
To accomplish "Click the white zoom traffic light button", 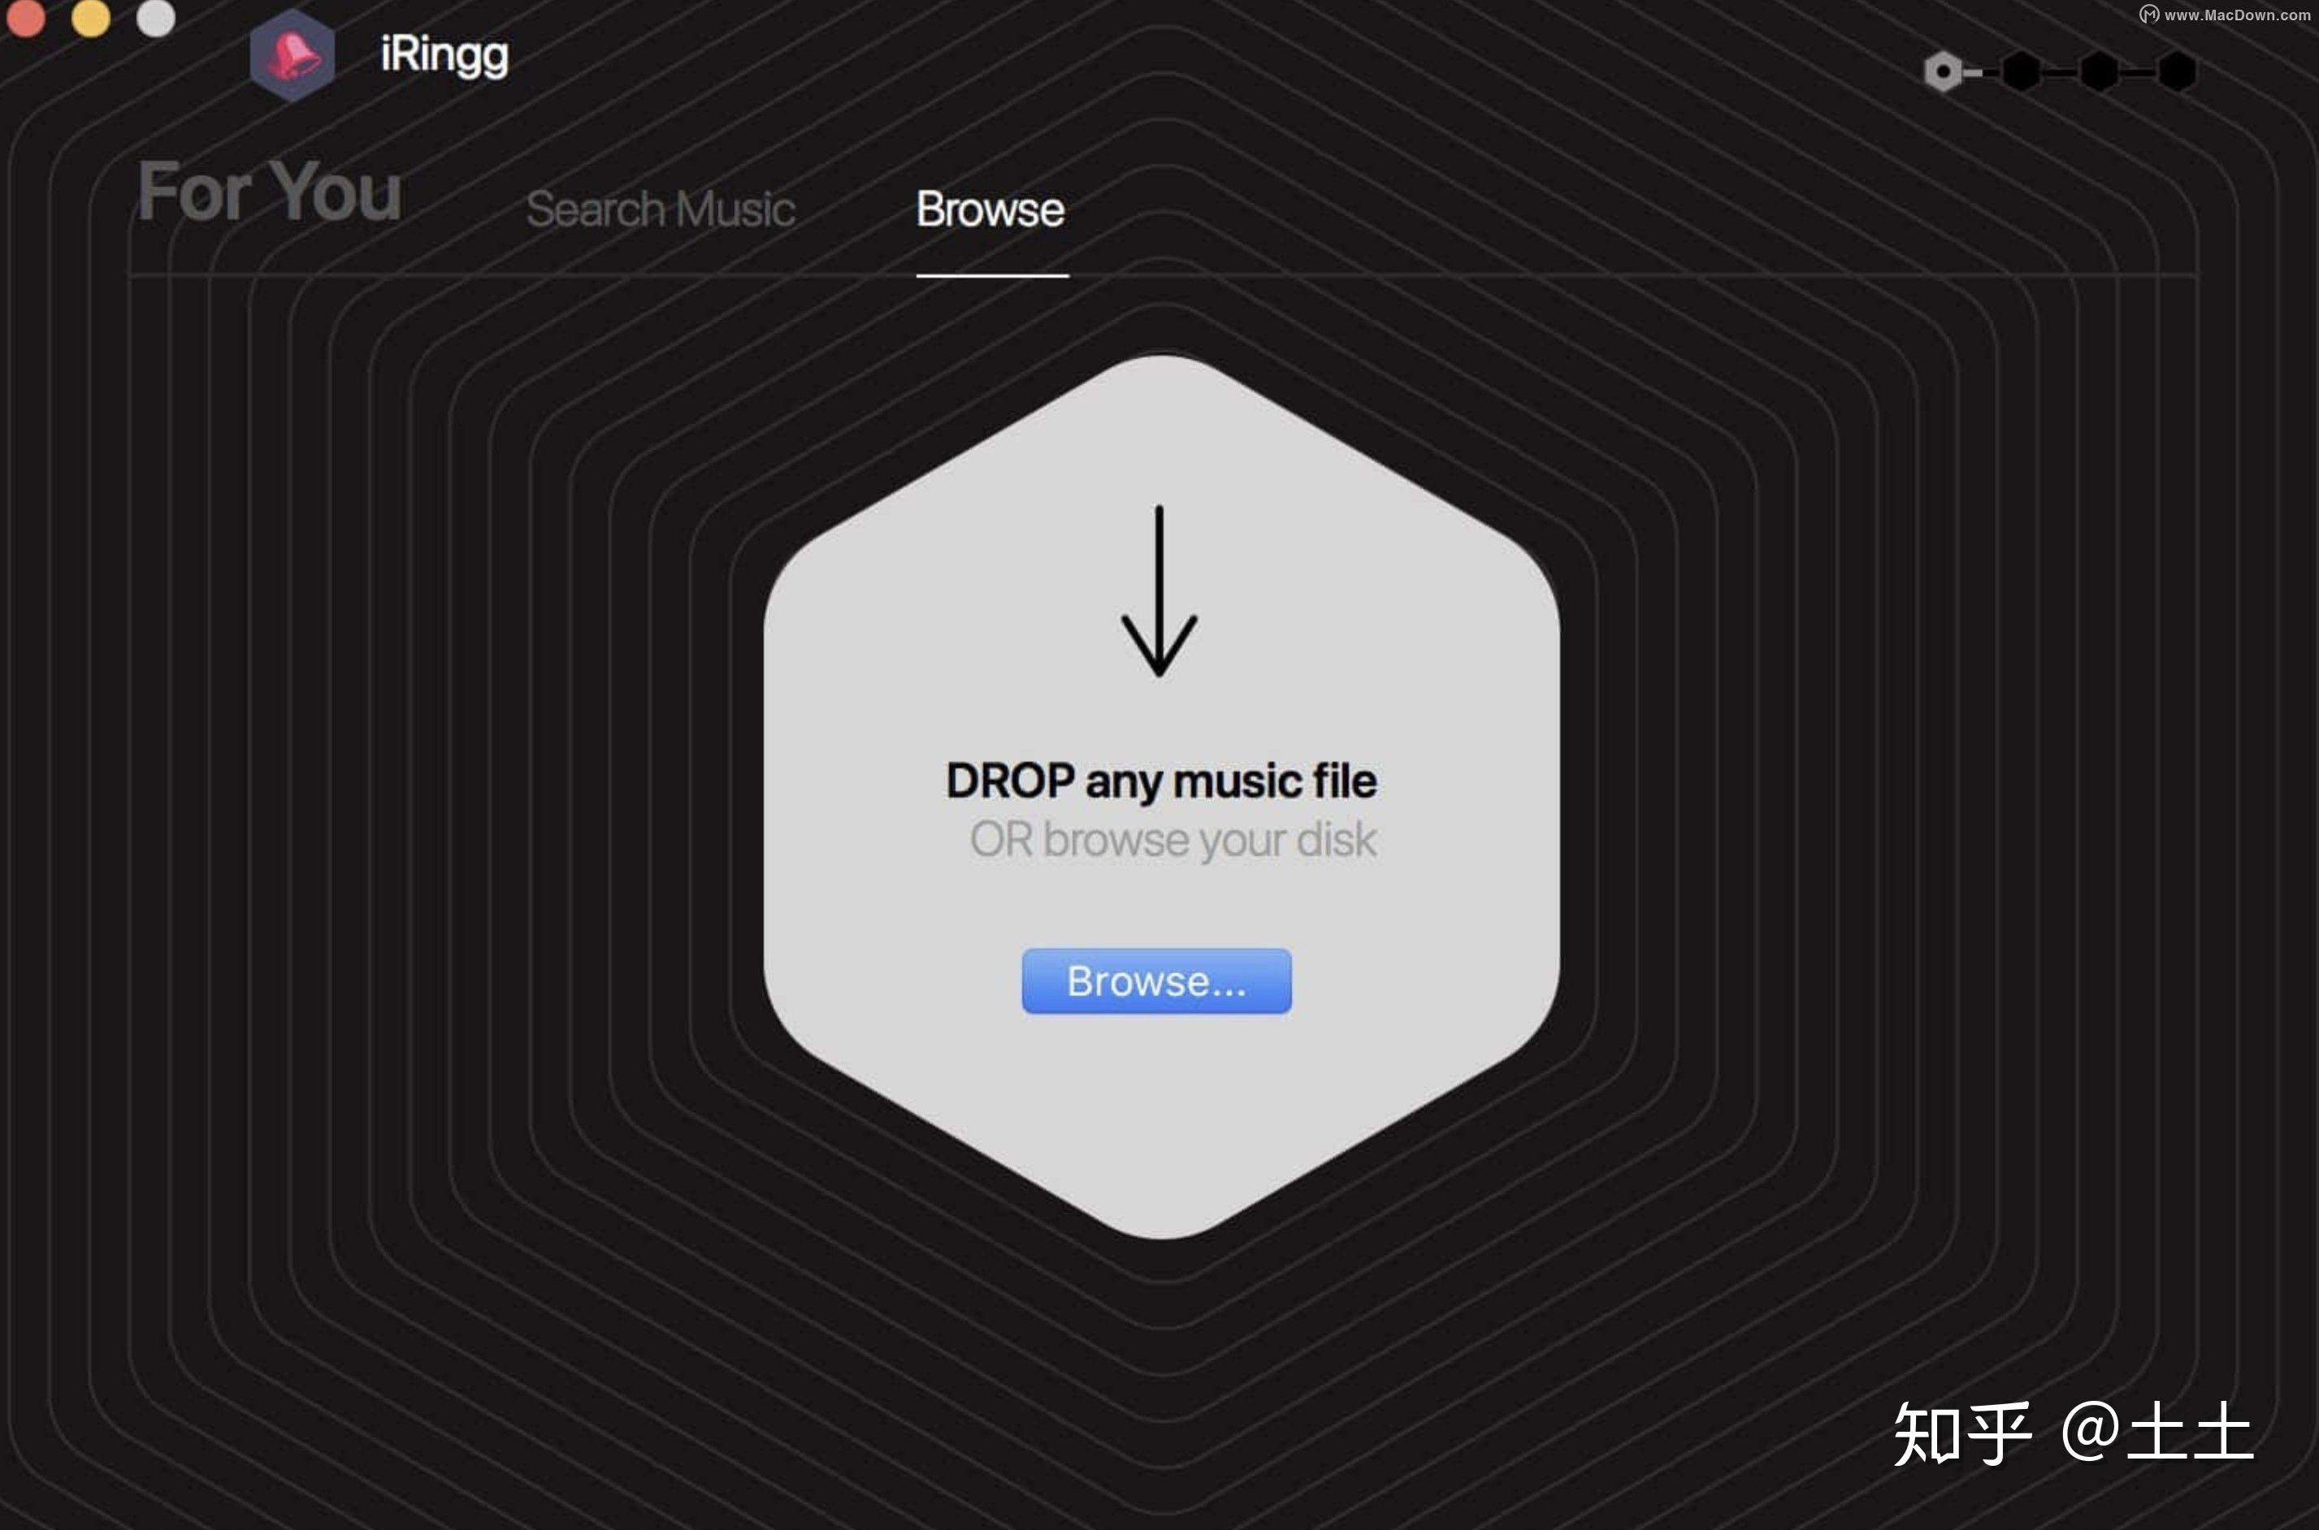I will coord(155,18).
